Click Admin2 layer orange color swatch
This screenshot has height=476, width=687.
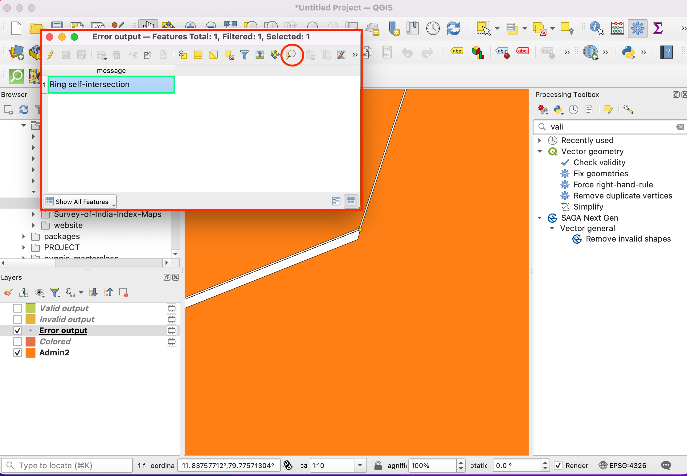coord(31,353)
